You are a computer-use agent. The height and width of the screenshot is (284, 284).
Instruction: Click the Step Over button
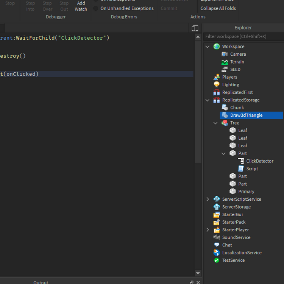click(47, 6)
